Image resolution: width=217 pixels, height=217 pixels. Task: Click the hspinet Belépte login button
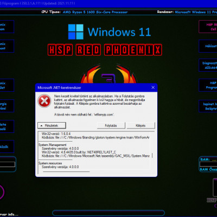pos(208,106)
